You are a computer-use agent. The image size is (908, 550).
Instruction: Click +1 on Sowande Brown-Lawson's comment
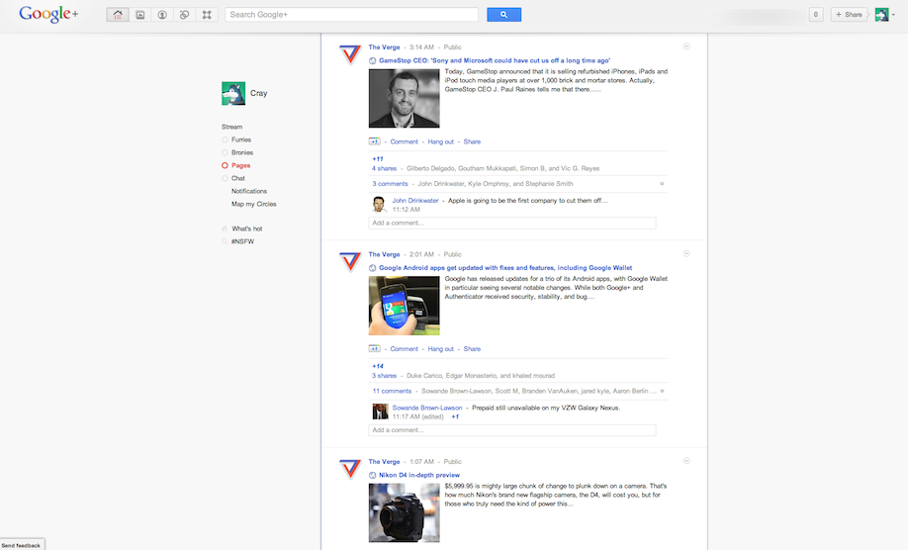(455, 416)
